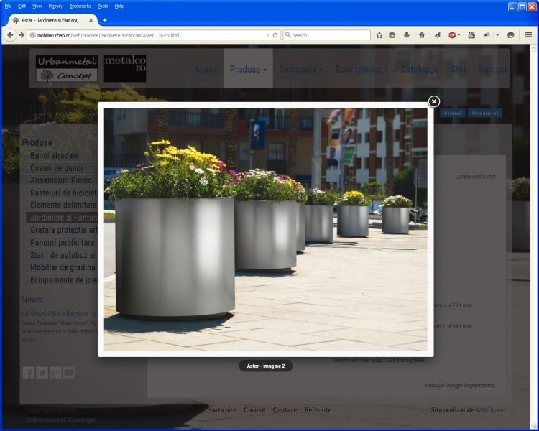Open the downloads arrow icon in toolbar
Screen dimensions: 539x431
[x=407, y=34]
